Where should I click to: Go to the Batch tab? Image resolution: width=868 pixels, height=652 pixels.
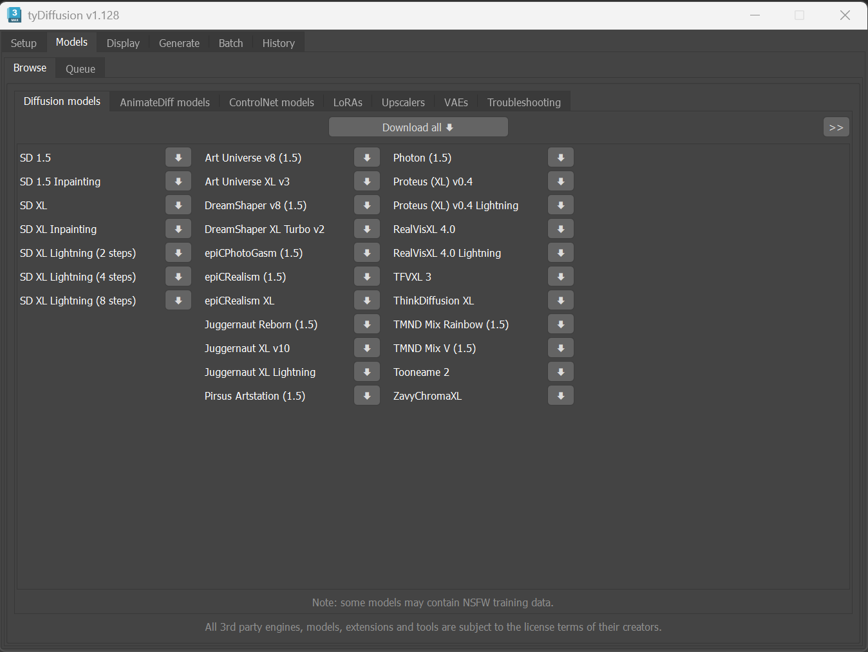point(231,43)
